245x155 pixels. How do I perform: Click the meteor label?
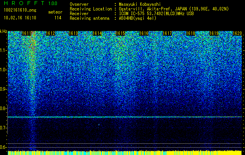pyautogui.click(x=55, y=12)
